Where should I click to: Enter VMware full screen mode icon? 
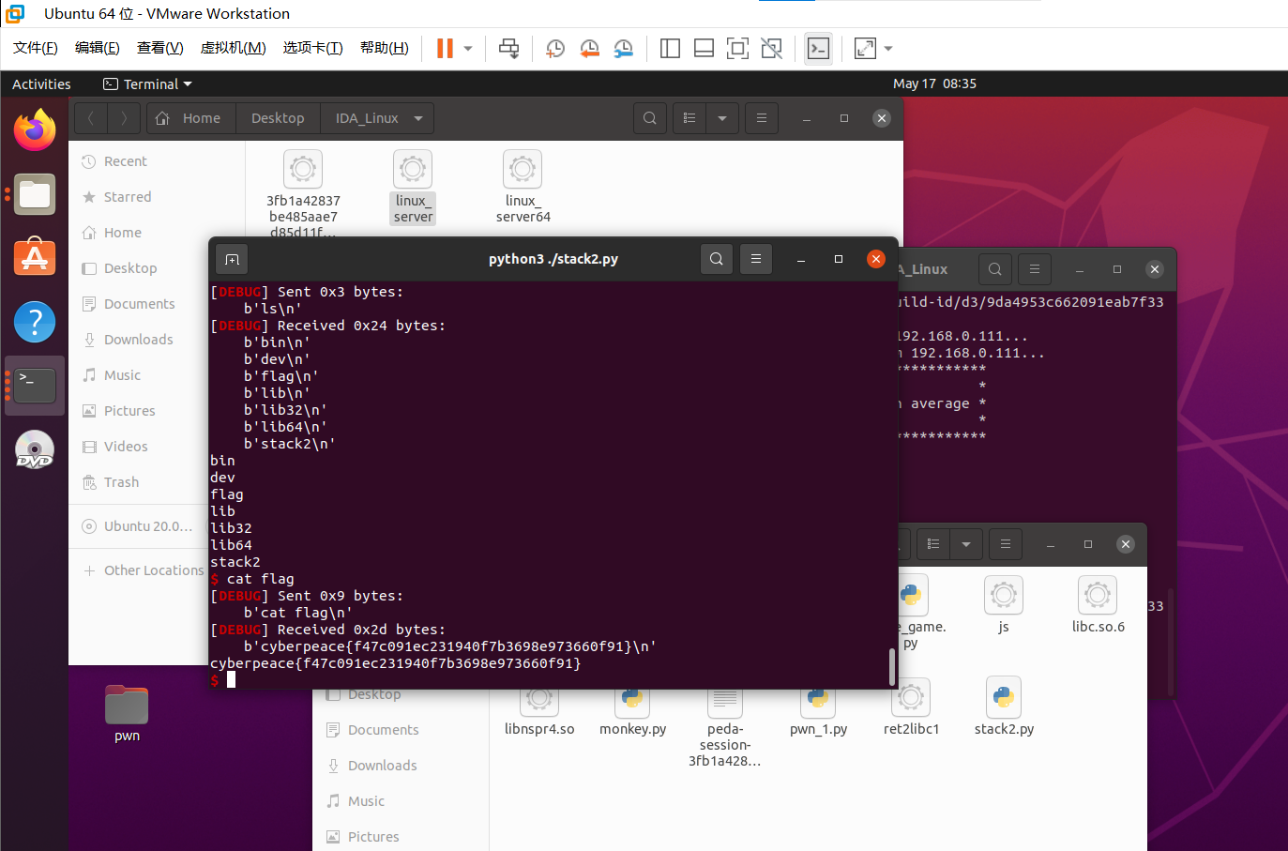click(x=737, y=48)
